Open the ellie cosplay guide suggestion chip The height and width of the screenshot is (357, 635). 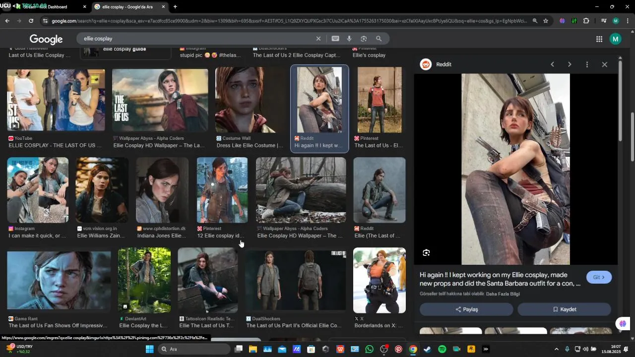[126, 51]
